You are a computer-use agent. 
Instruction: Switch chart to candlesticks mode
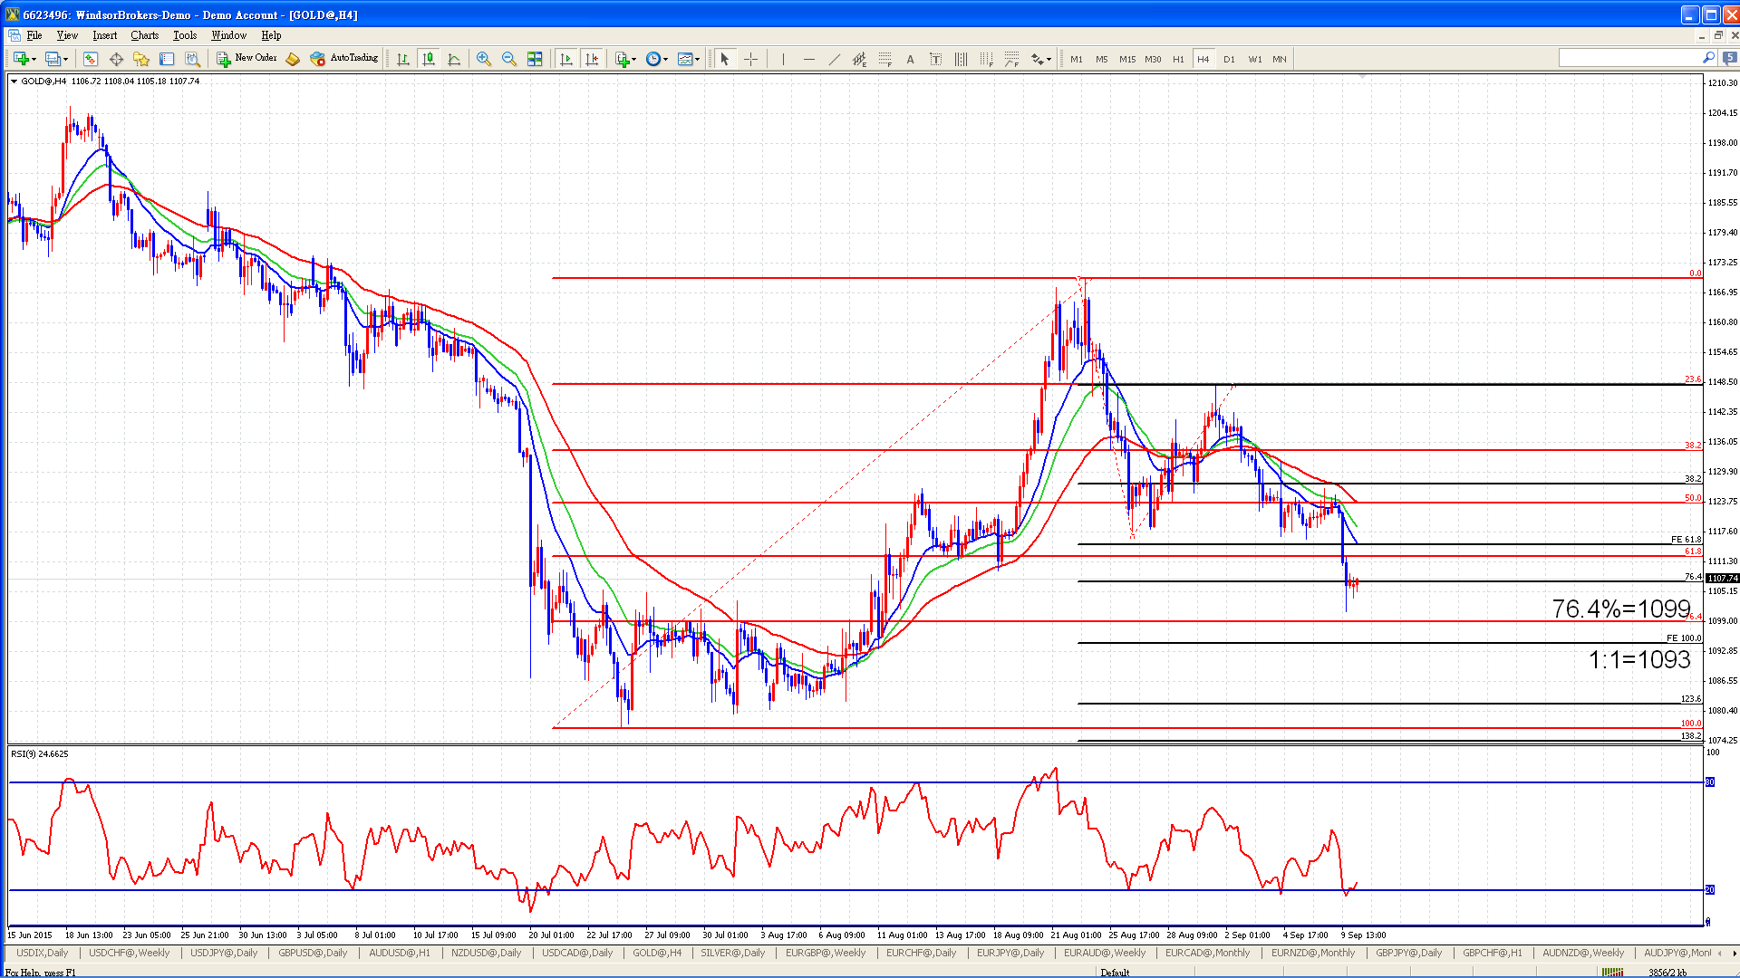click(x=428, y=59)
